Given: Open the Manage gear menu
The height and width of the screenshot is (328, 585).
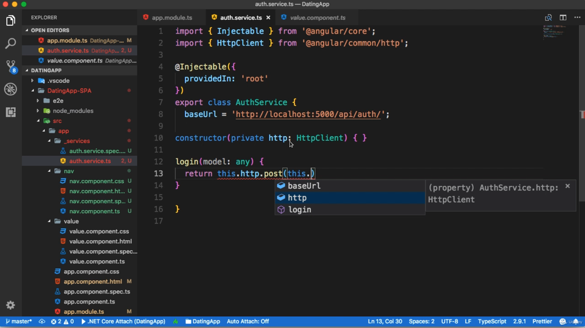Looking at the screenshot, I should coord(11,305).
